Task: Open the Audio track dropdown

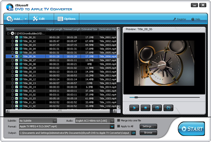Action: tap(112, 121)
